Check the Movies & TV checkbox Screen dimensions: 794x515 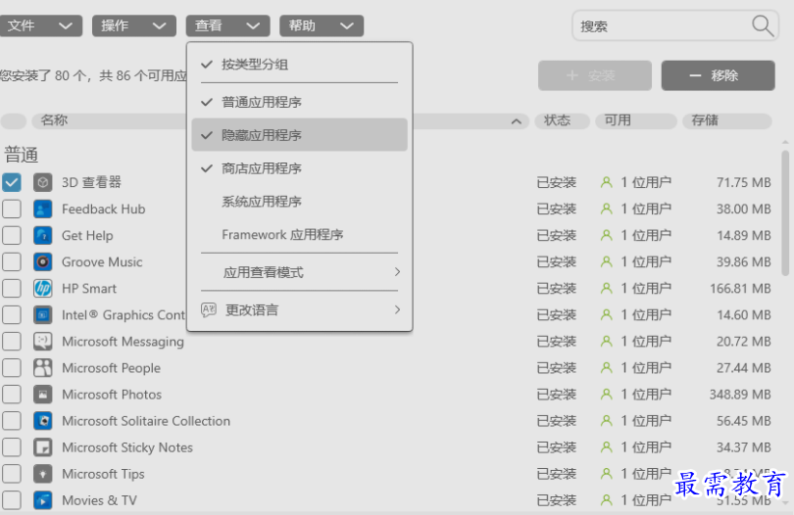coord(12,500)
